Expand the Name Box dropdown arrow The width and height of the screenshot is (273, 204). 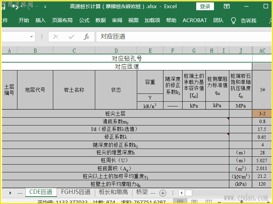pyautogui.click(x=31, y=37)
